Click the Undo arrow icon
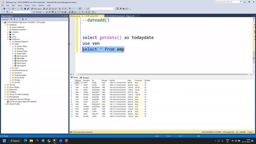The image size is (256, 144). click(70, 9)
